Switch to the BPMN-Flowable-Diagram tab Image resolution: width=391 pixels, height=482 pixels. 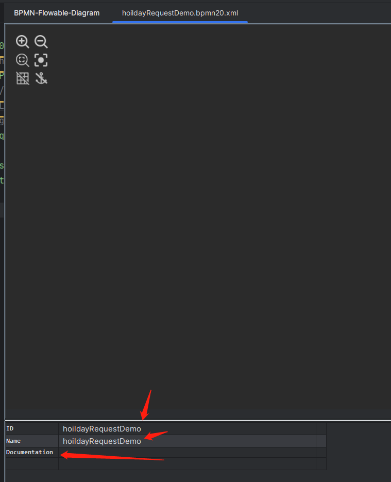57,13
